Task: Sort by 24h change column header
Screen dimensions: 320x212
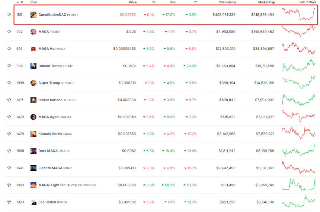Action: [173, 2]
